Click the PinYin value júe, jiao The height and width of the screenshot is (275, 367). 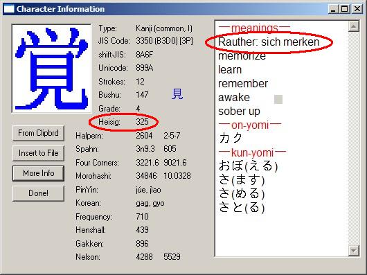click(148, 190)
